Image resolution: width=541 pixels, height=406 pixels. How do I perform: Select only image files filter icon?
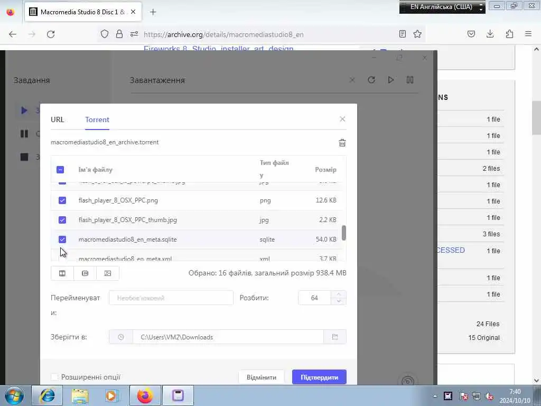tap(108, 273)
